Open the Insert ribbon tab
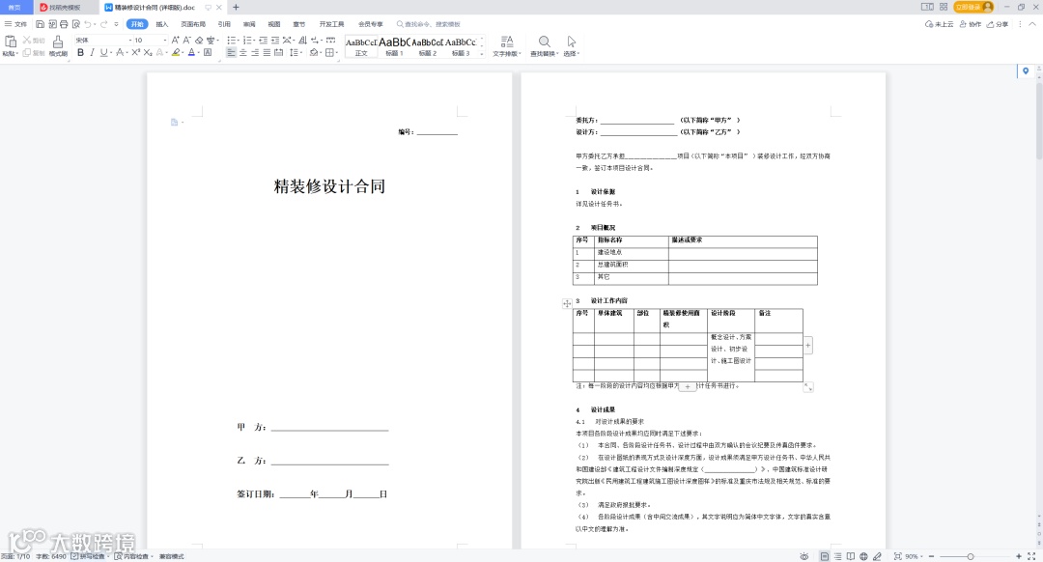The height and width of the screenshot is (562, 1043). click(161, 24)
